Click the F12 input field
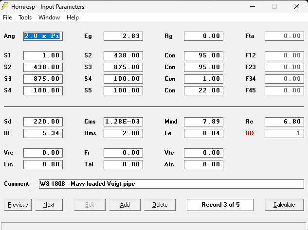308x230 pixels. (x=285, y=55)
